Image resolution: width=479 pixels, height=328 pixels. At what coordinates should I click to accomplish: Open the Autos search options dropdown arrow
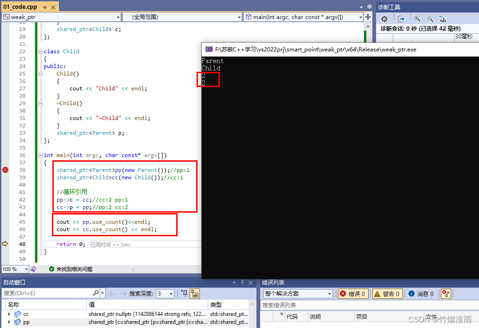pyautogui.click(x=102, y=293)
